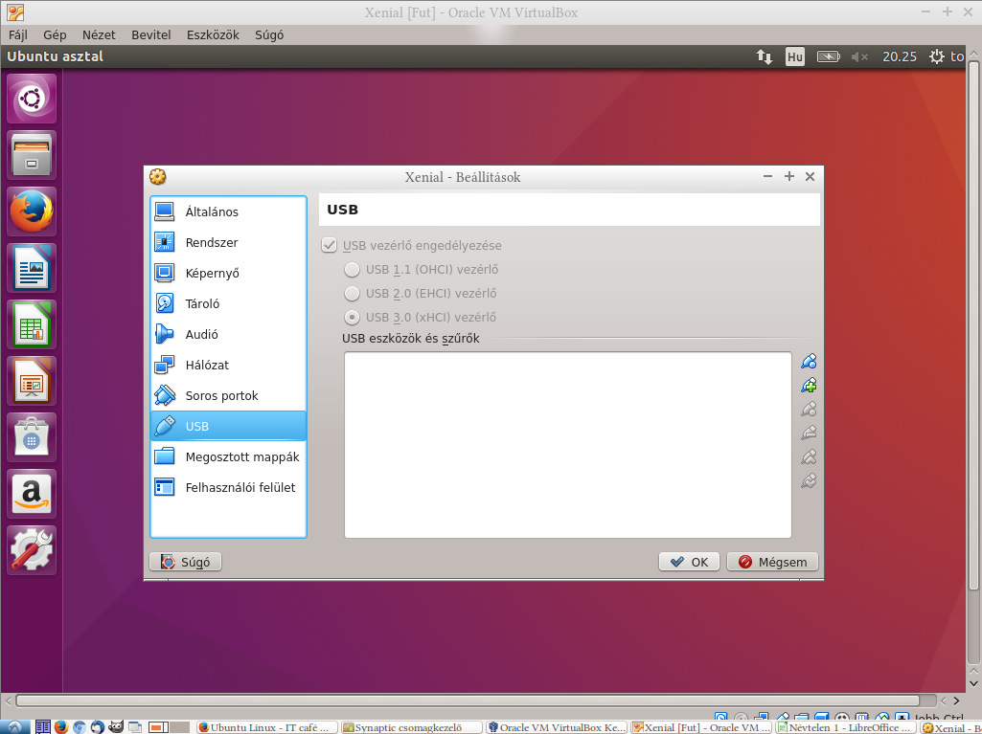Open the Megosztott mappák settings category
The height and width of the screenshot is (734, 982).
[228, 456]
